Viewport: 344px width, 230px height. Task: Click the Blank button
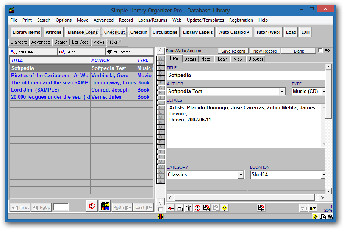click(x=299, y=51)
